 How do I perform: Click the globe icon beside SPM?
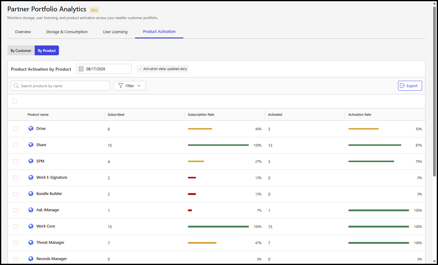(x=31, y=161)
